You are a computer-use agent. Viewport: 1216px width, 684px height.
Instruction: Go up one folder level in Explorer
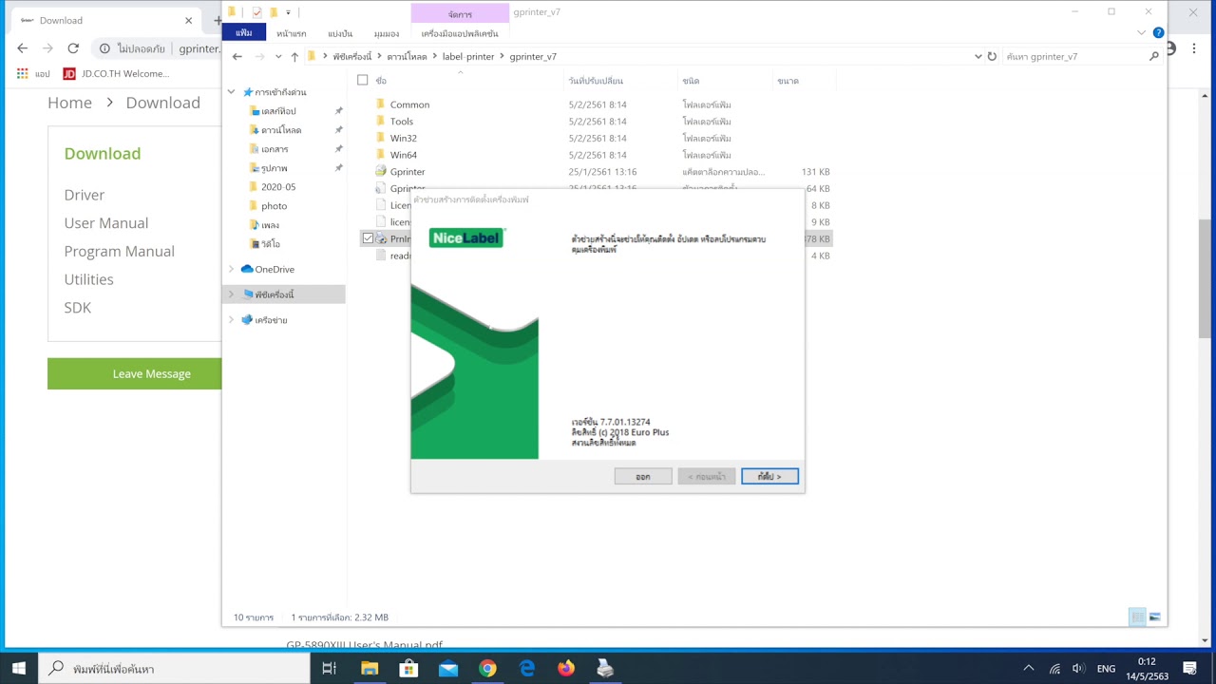(294, 56)
